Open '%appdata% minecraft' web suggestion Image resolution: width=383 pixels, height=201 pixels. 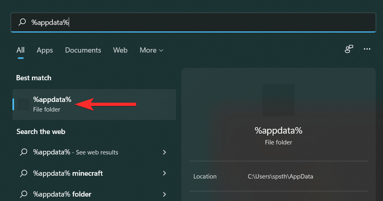pos(68,173)
